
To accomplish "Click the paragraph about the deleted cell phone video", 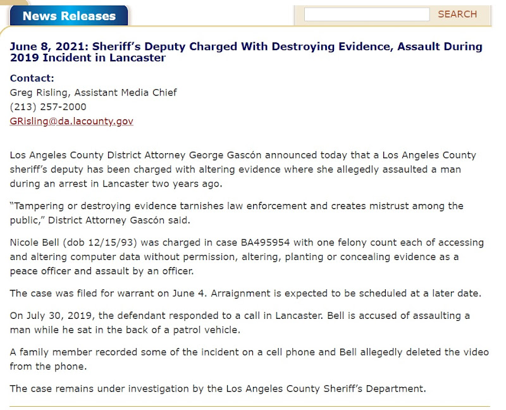I will (x=249, y=359).
